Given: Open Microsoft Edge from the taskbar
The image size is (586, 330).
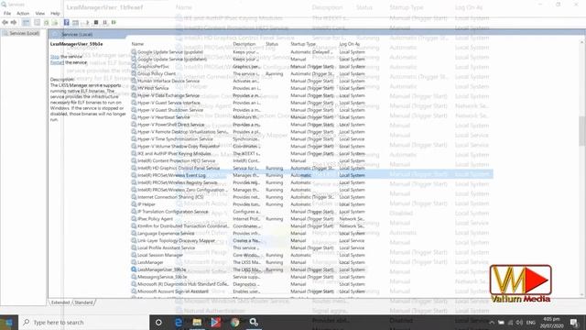Looking at the screenshot, I should coord(179,322).
